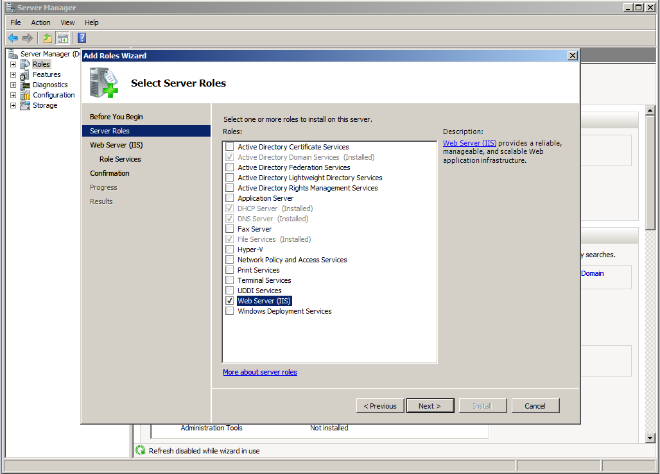The width and height of the screenshot is (660, 474).
Task: Tick the Fax Server checkbox
Action: click(229, 229)
